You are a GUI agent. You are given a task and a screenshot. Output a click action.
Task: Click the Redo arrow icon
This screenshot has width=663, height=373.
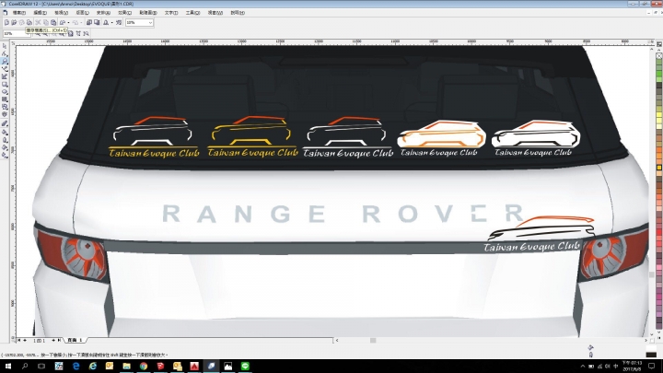76,22
